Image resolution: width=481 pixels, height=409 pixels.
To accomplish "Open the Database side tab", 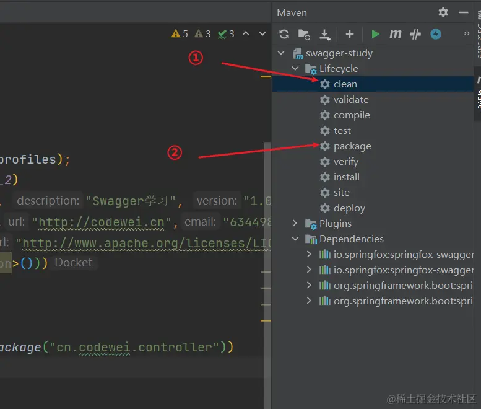I will click(478, 34).
